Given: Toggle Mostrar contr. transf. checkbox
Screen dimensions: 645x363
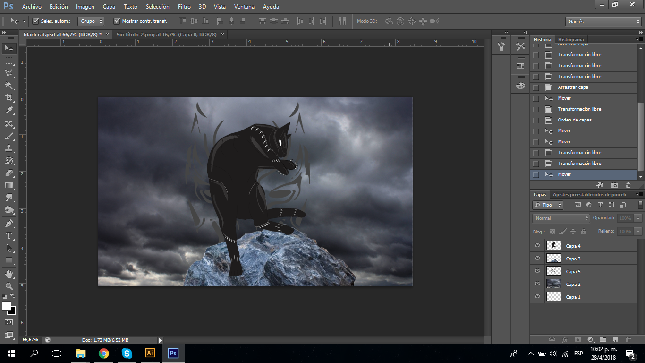Looking at the screenshot, I should (117, 21).
